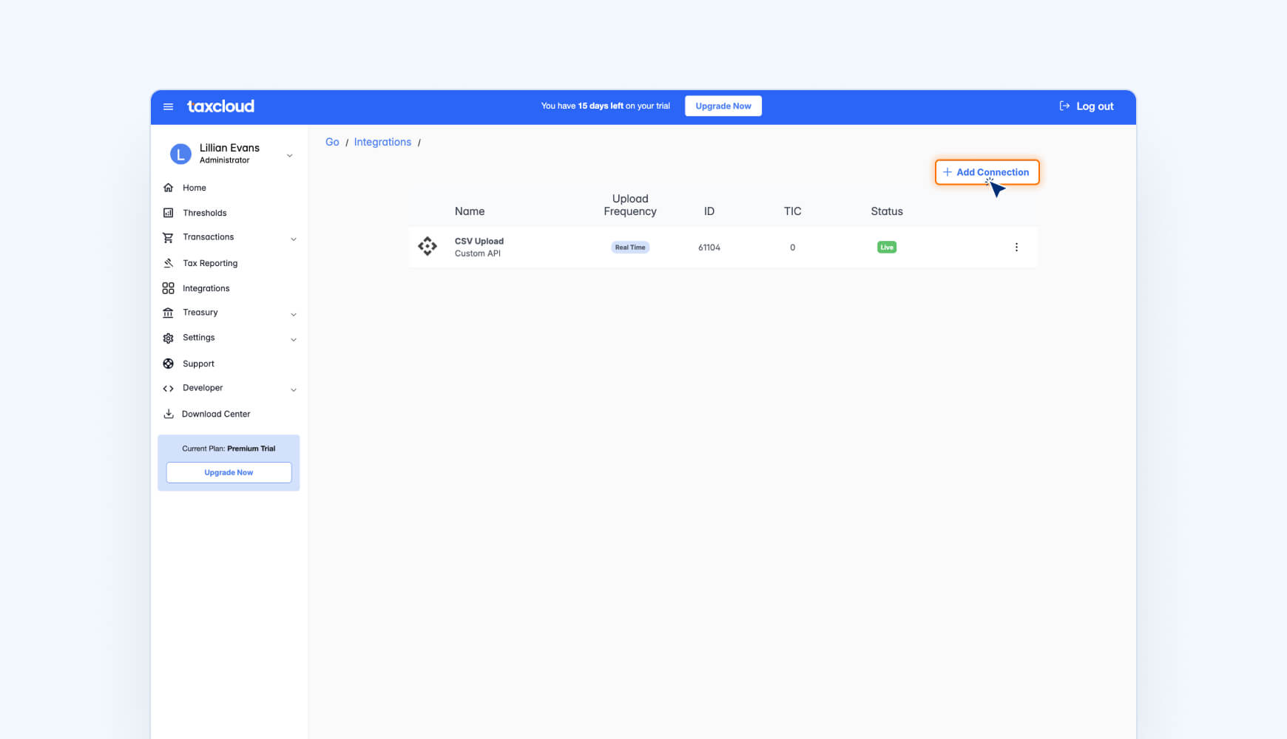Viewport: 1287px width, 739px height.
Task: Select the Thresholds sidebar icon
Action: point(169,212)
